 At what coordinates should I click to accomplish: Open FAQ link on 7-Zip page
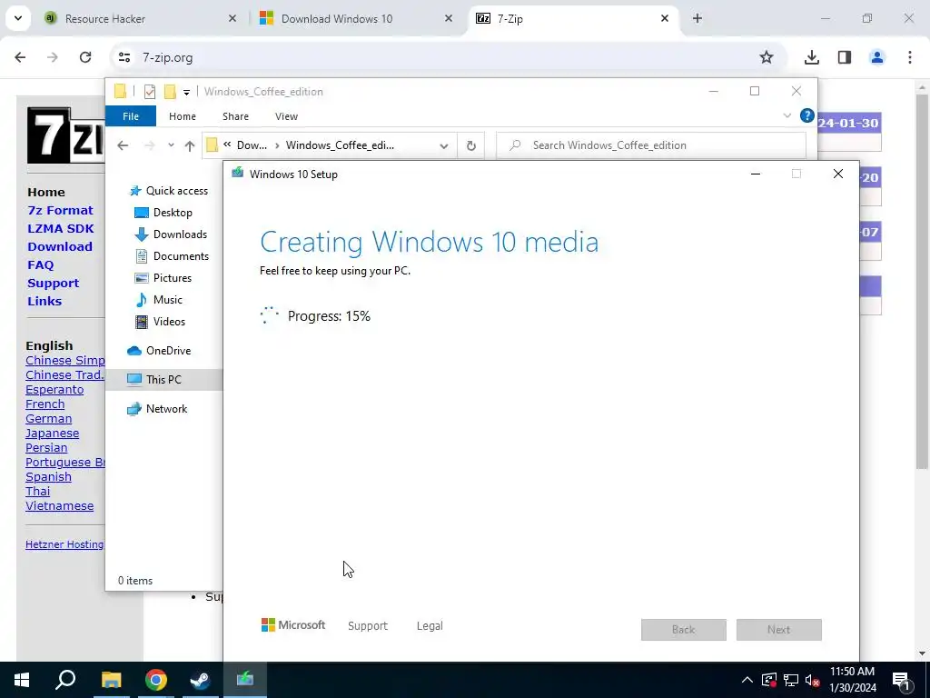[40, 264]
